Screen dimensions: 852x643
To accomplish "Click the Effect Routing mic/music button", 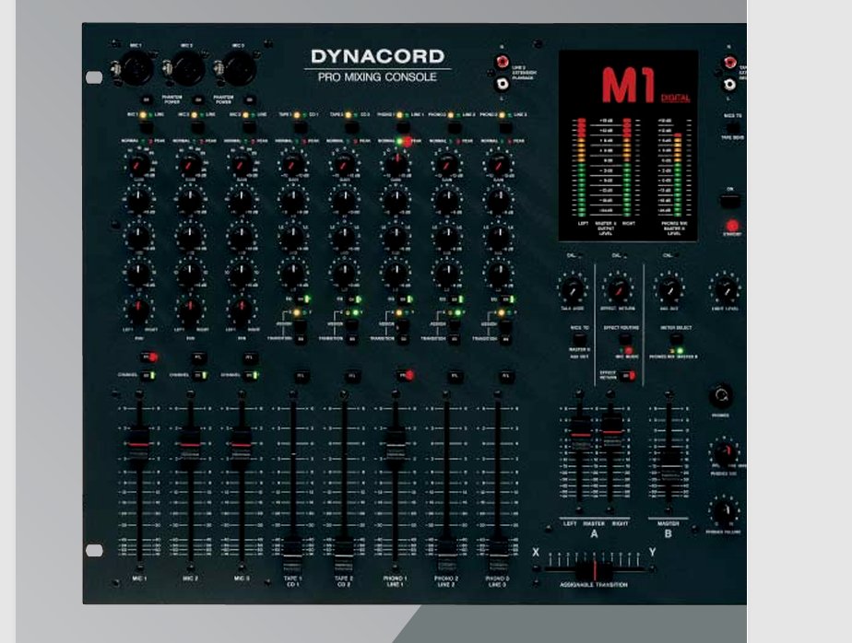I will (x=623, y=339).
